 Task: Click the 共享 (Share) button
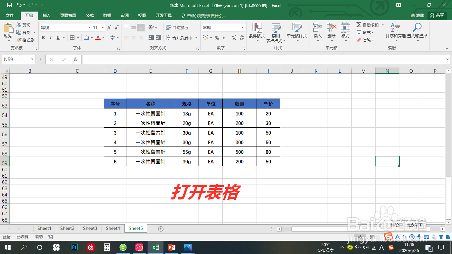[437, 15]
